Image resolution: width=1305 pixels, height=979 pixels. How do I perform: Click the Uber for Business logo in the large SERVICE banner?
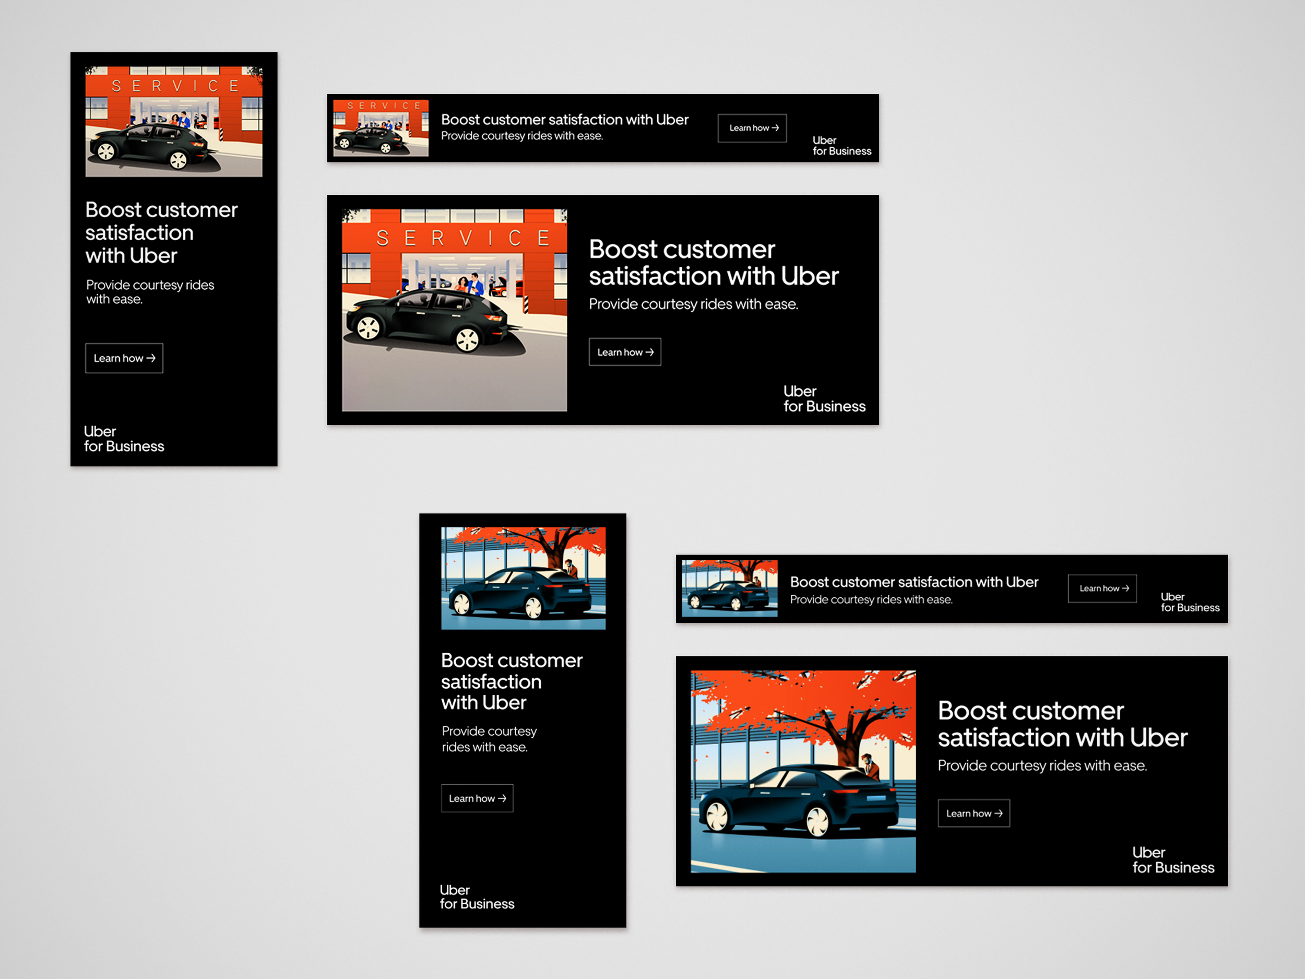point(824,399)
